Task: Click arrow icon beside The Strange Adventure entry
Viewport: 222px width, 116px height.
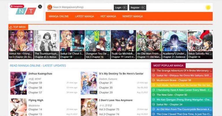Action: (x=153, y=71)
